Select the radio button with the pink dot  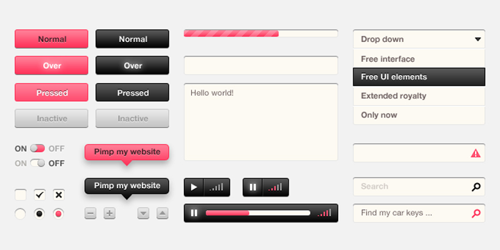[59, 214]
